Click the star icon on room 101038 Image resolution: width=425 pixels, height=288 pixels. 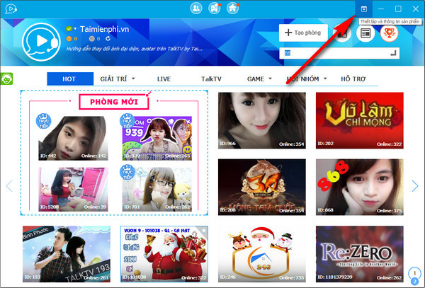203,231
